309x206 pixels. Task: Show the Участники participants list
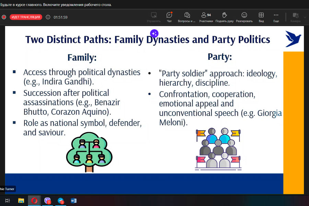pyautogui.click(x=206, y=17)
